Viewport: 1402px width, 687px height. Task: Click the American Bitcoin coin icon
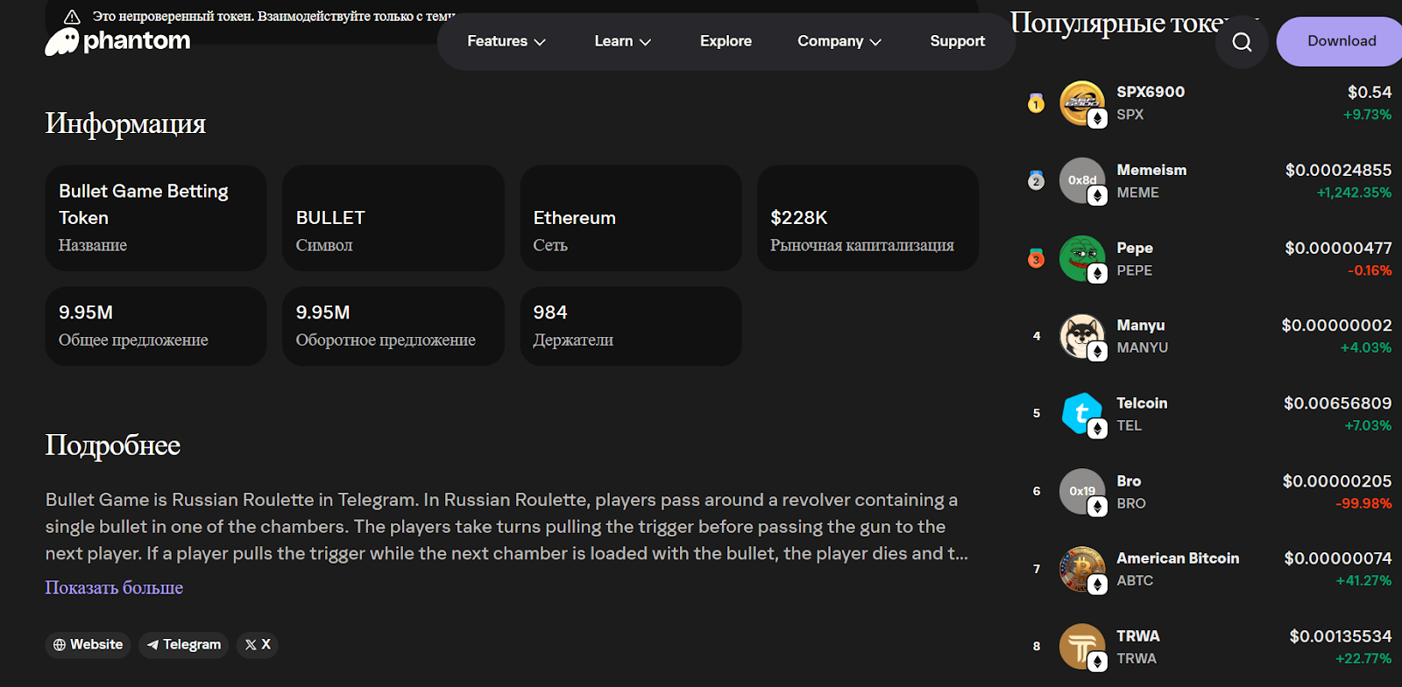pyautogui.click(x=1081, y=569)
